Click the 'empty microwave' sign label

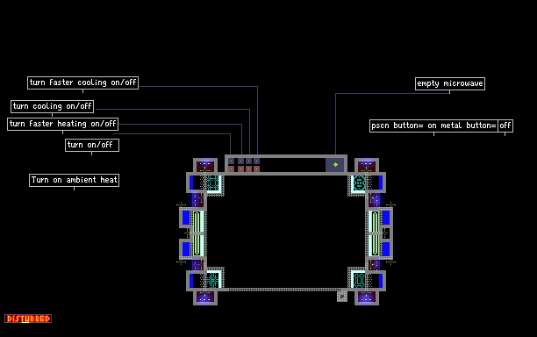(450, 84)
